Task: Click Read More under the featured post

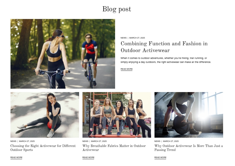Action: (127, 69)
